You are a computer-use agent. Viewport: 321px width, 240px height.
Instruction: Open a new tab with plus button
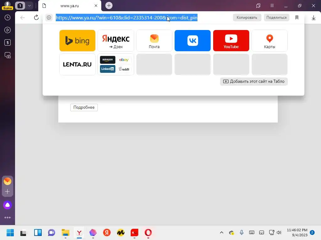click(x=109, y=6)
